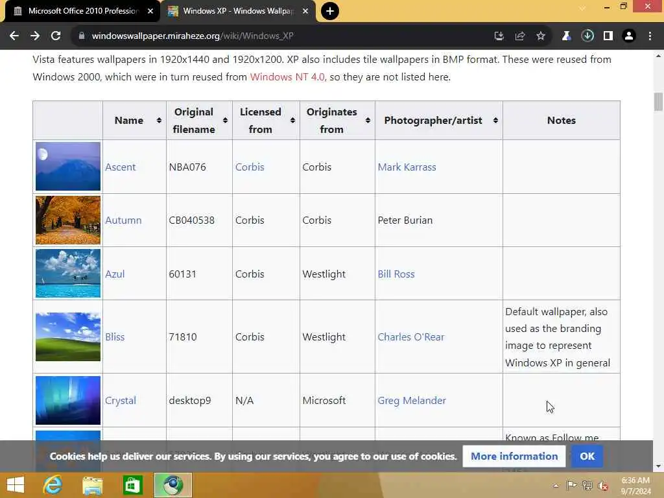Accept cookies with the OK button
The width and height of the screenshot is (664, 498).
tap(587, 456)
